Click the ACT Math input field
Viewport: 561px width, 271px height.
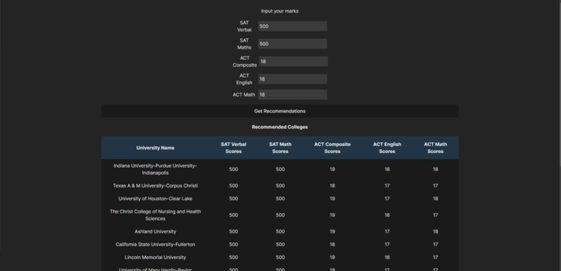coord(292,95)
